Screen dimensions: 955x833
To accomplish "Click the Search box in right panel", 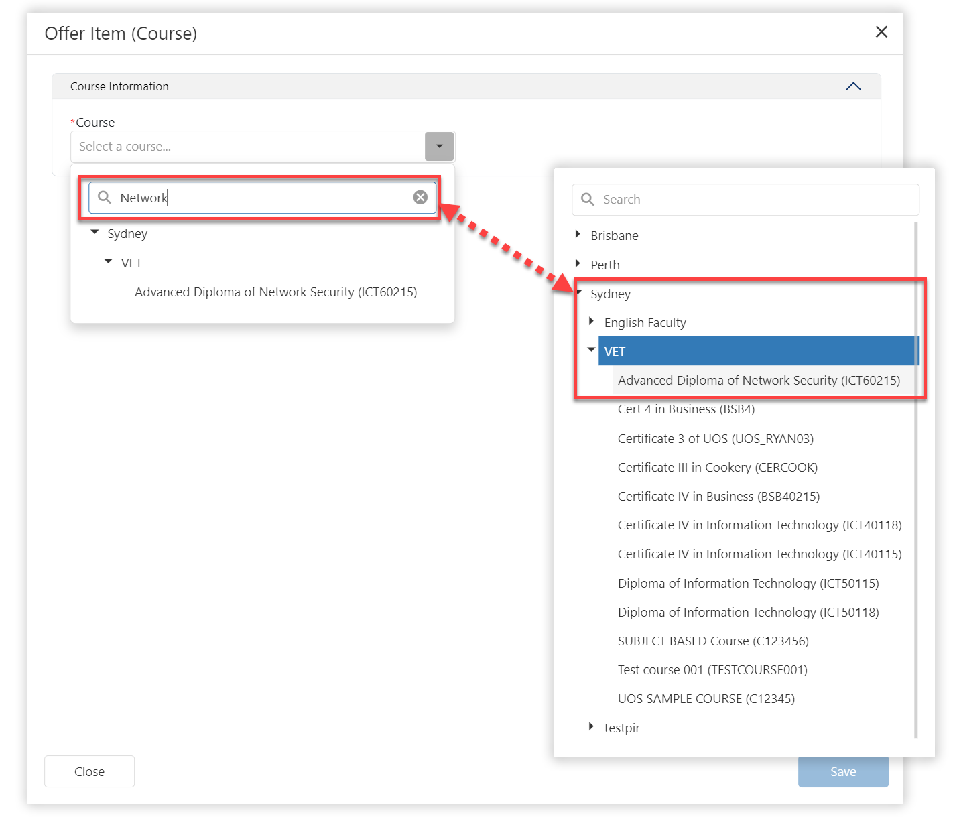I will point(745,200).
